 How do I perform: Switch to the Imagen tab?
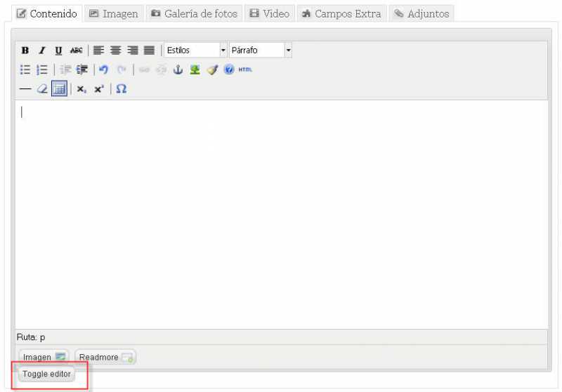(x=114, y=13)
